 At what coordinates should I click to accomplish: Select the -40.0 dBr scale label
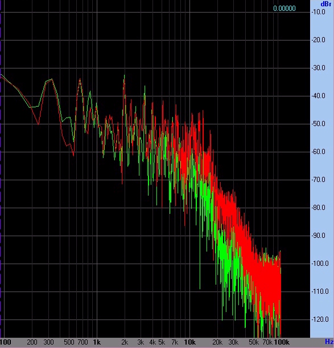[x=318, y=96]
